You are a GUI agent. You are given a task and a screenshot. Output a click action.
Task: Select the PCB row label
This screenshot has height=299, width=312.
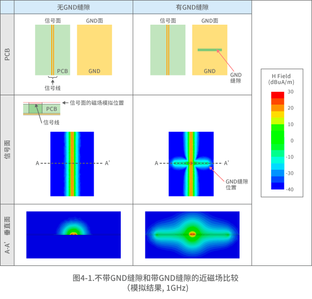[x=7, y=54]
